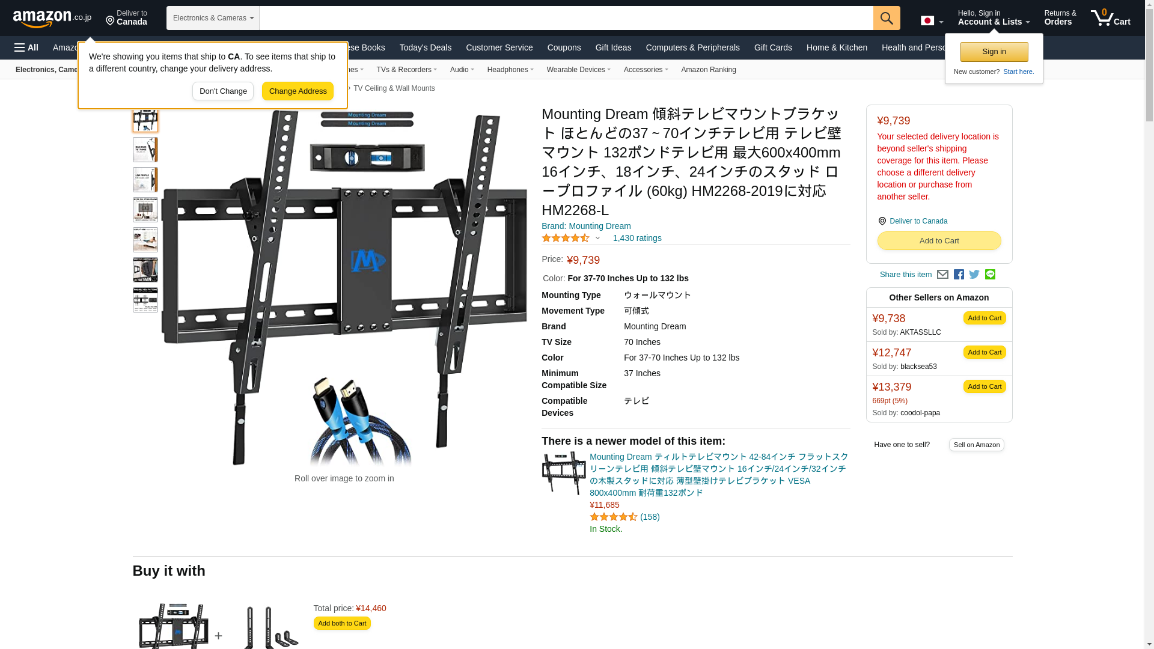Open the Headphones submenu
1154x649 pixels.
click(510, 70)
